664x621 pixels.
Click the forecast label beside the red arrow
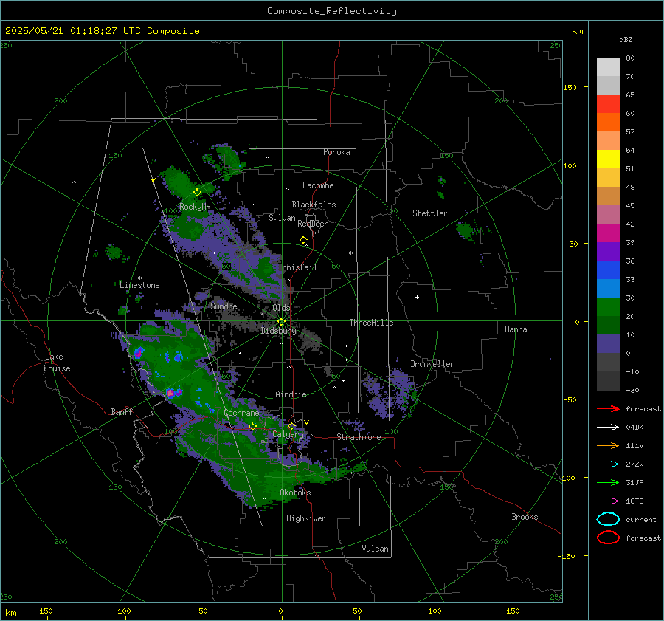point(643,408)
